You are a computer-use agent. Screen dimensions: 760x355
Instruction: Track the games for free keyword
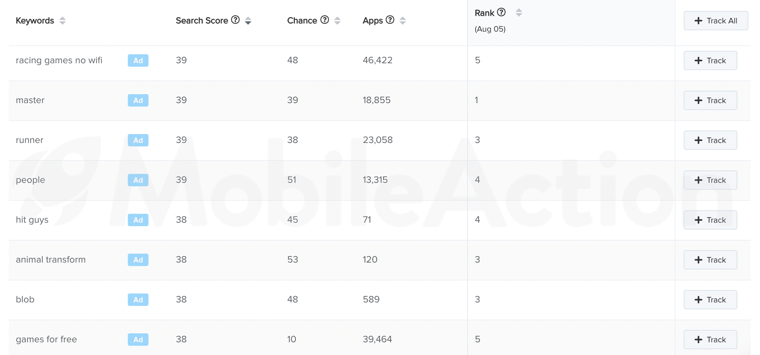click(710, 340)
